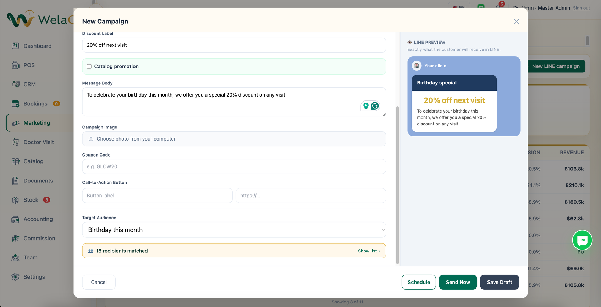Click the 20% off next visit preview text
This screenshot has width=601, height=307.
point(454,100)
